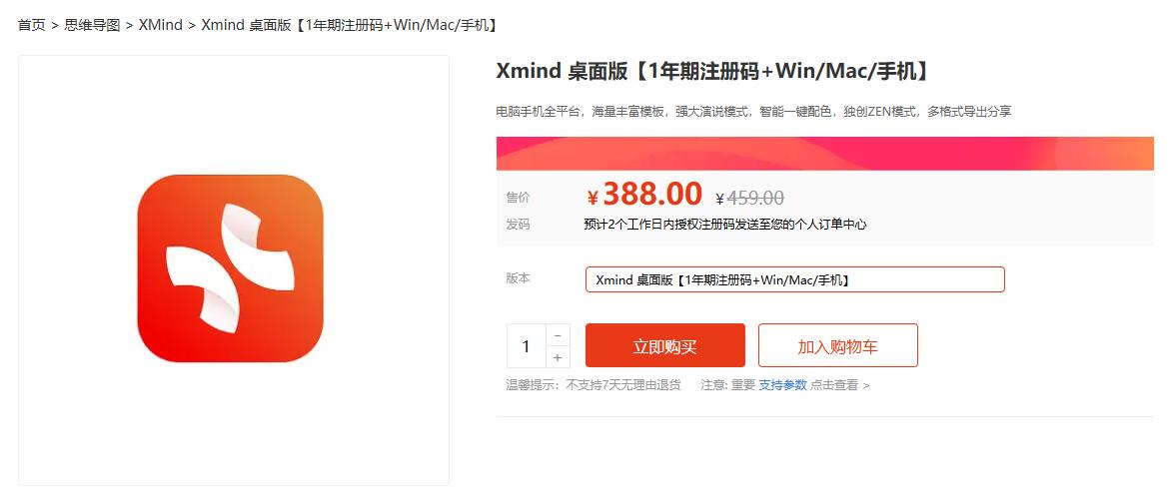Decrease quantity with the minus button
The width and height of the screenshot is (1168, 501).
click(x=558, y=335)
